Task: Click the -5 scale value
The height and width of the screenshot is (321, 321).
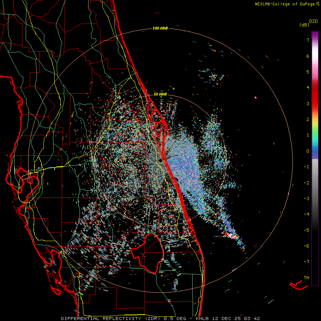Action: [306, 230]
